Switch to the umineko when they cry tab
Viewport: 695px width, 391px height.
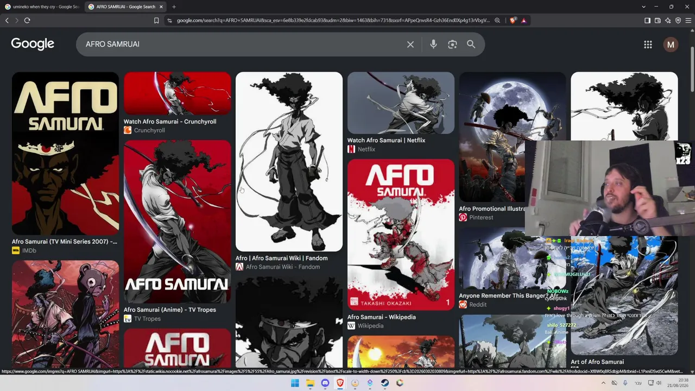click(42, 7)
